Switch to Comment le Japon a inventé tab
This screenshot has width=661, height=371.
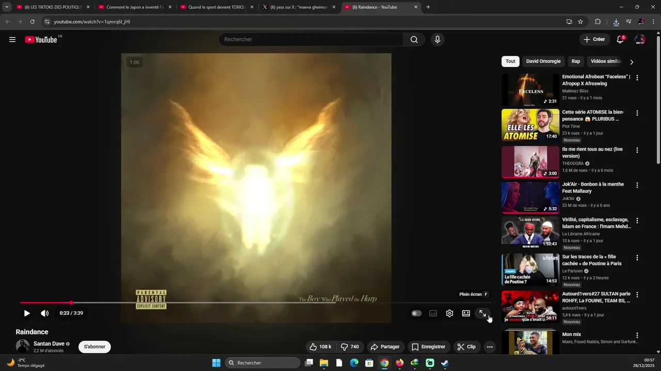134,7
